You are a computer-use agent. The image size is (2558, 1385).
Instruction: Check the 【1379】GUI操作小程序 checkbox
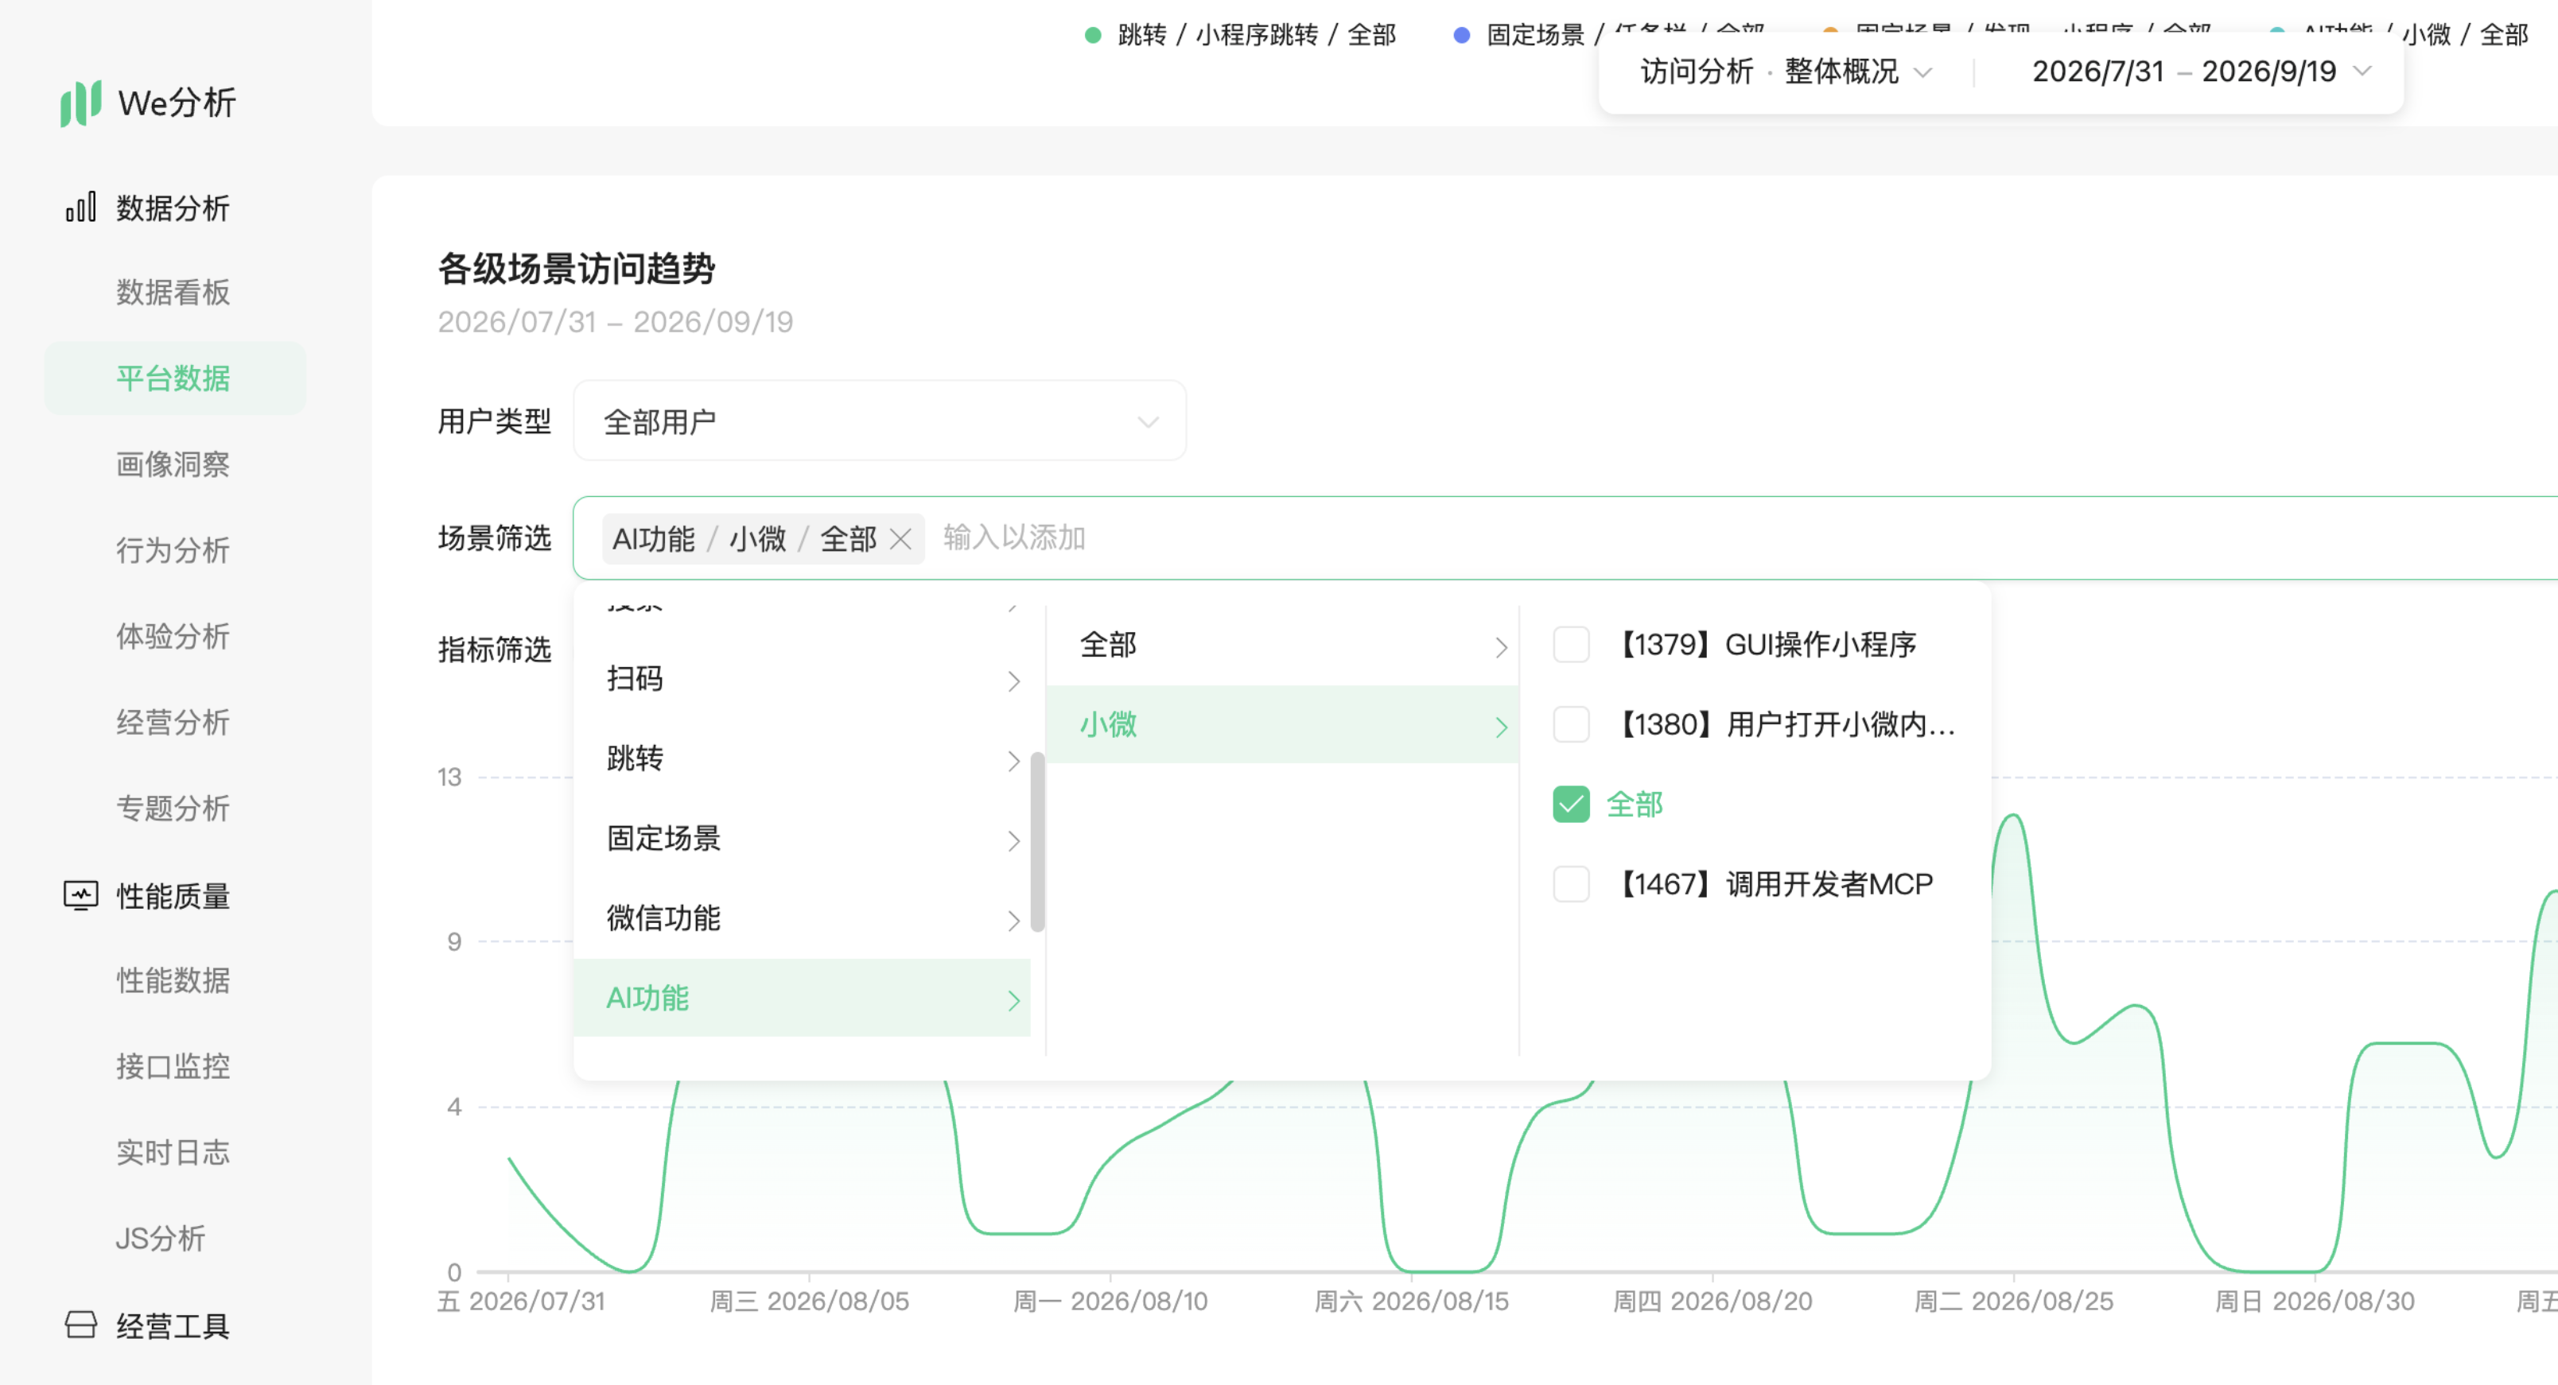pyautogui.click(x=1571, y=644)
